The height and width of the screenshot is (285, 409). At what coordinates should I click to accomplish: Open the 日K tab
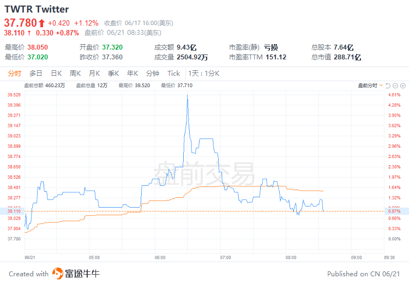(x=56, y=74)
